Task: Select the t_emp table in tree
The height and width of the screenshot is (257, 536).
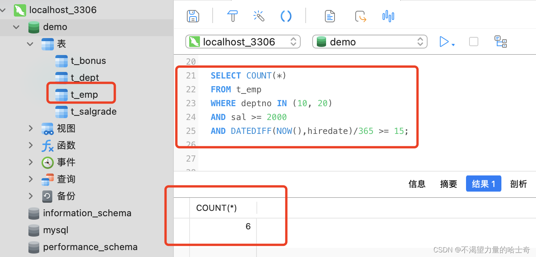Action: [x=84, y=95]
